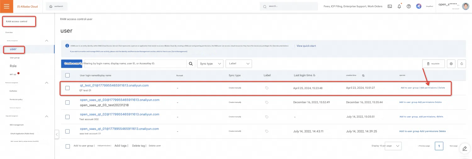
Task: Open table column settings gear
Action: (451, 64)
